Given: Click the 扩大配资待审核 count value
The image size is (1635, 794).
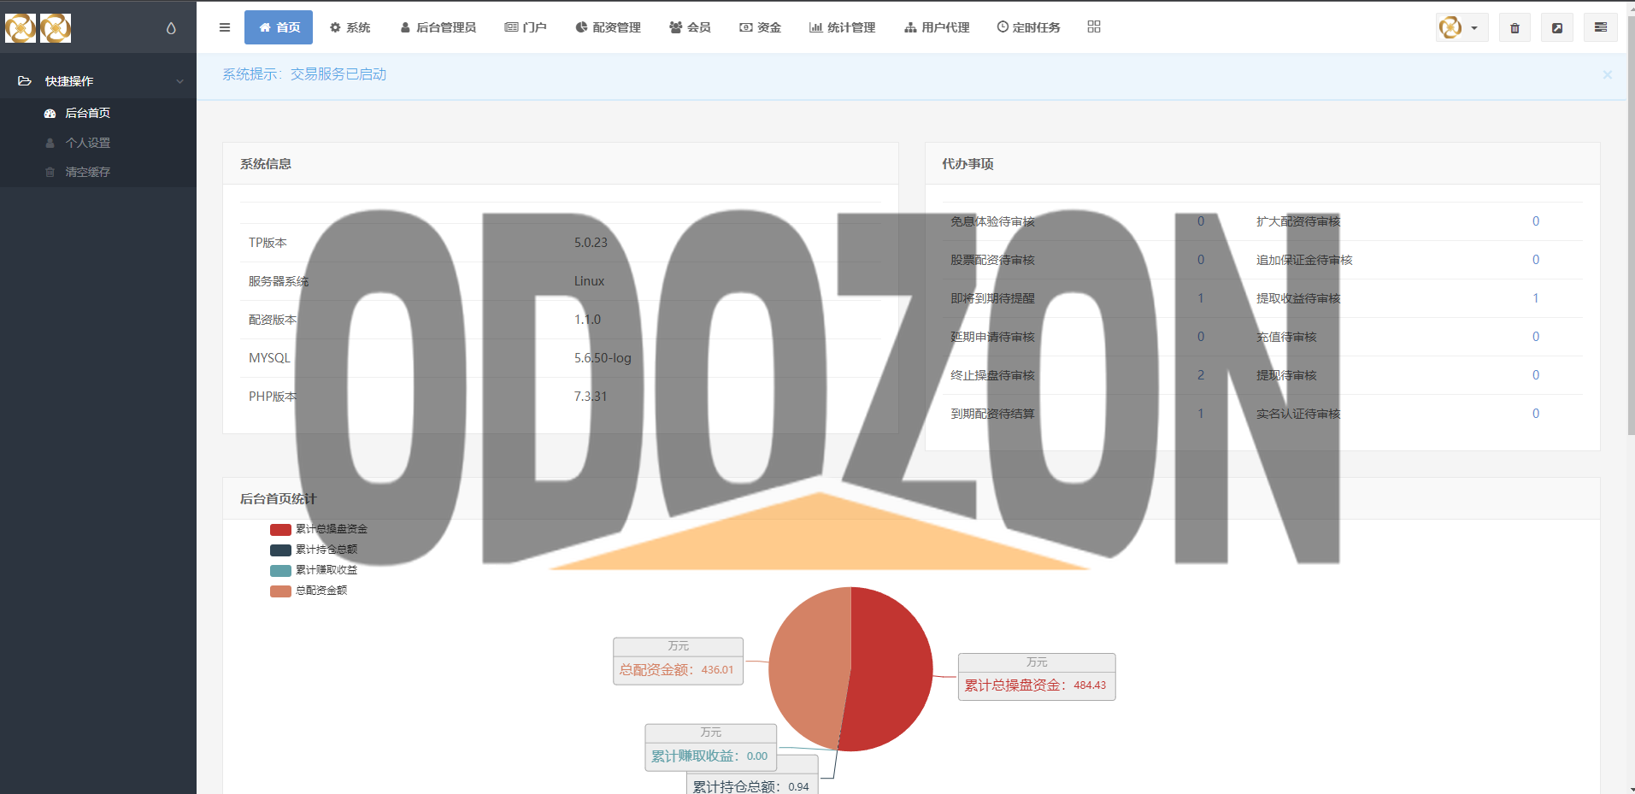Looking at the screenshot, I should [1536, 221].
